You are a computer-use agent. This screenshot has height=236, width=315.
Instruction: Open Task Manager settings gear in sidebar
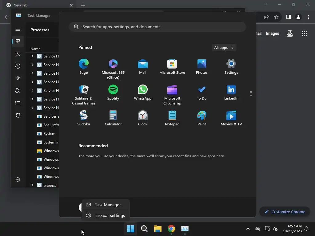[x=18, y=179]
